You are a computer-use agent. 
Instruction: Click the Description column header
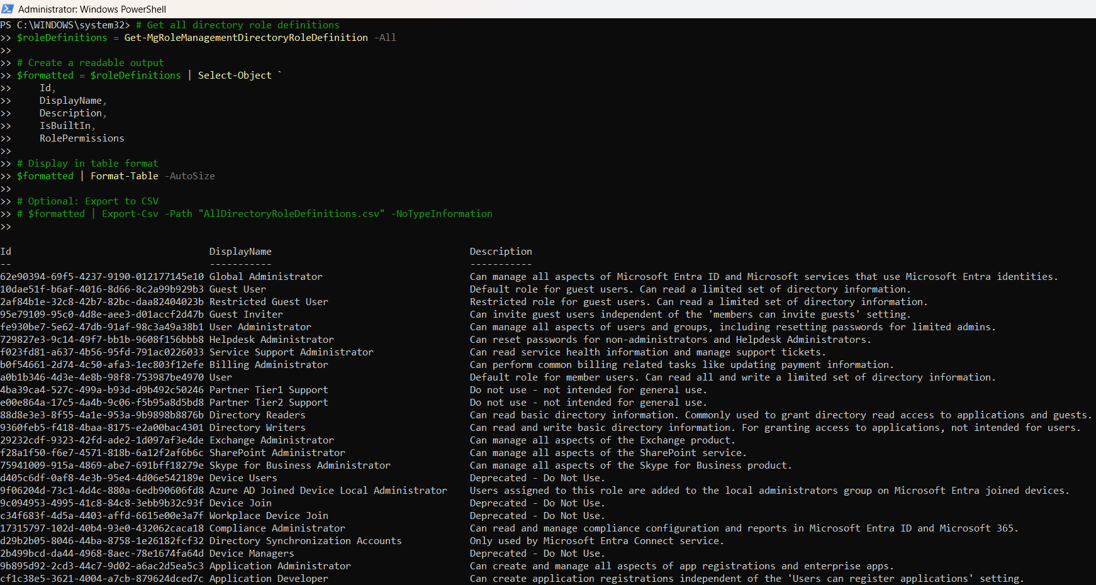click(x=500, y=252)
